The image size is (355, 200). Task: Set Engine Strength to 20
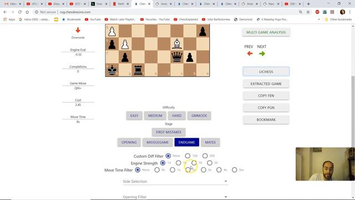[210, 163]
